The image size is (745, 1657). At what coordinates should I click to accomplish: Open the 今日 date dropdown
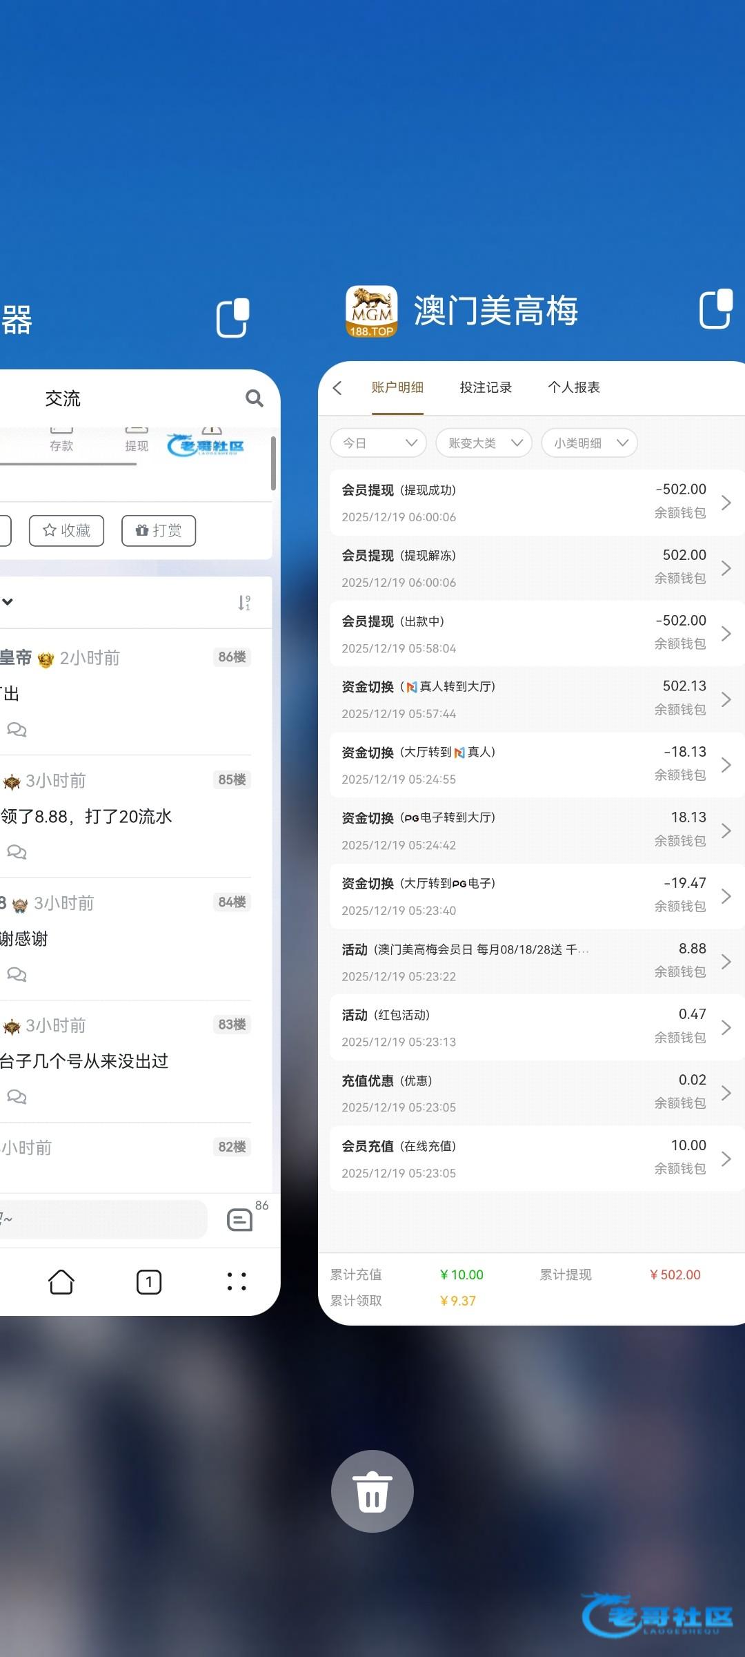point(379,443)
